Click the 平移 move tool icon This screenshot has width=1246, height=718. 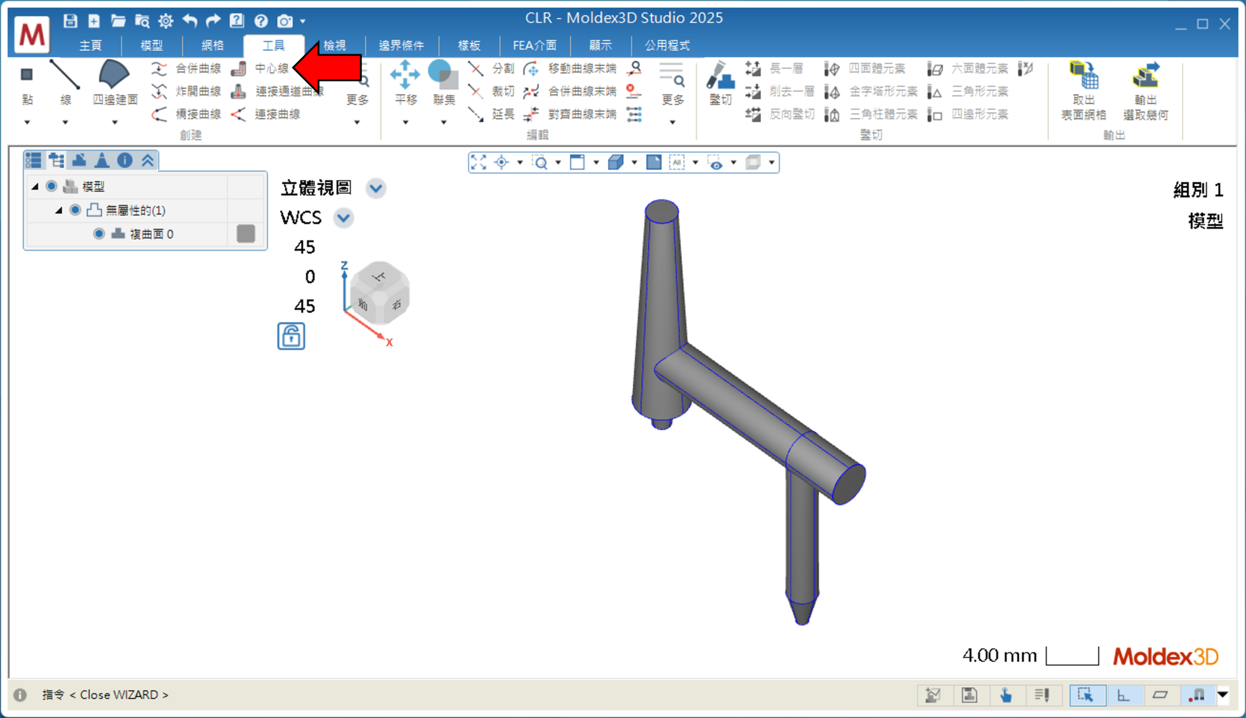tap(405, 75)
